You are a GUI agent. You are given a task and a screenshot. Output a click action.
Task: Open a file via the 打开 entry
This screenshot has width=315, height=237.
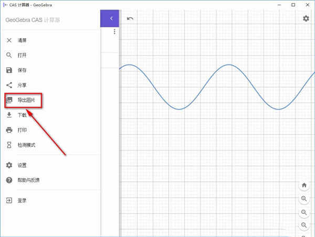pyautogui.click(x=50, y=55)
